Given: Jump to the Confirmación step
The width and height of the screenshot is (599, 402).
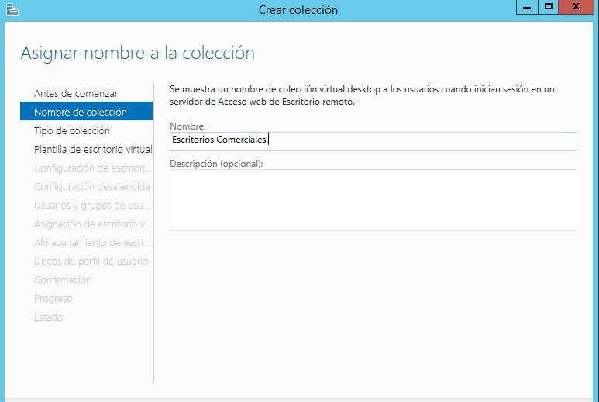Looking at the screenshot, I should [63, 280].
